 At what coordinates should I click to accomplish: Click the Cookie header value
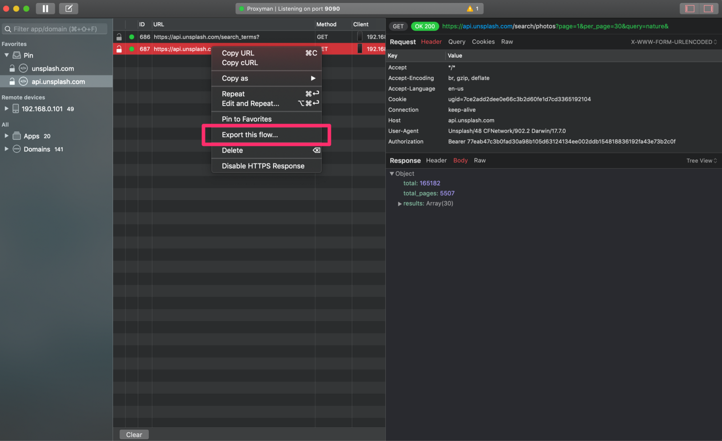[x=519, y=99]
